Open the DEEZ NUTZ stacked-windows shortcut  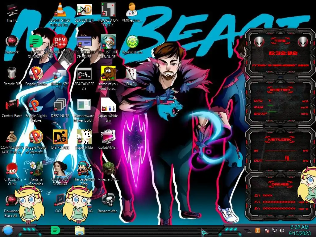60,108
